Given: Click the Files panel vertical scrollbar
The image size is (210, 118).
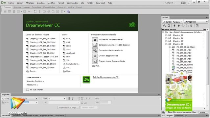Looking at the screenshot, I should pyautogui.click(x=207, y=58).
